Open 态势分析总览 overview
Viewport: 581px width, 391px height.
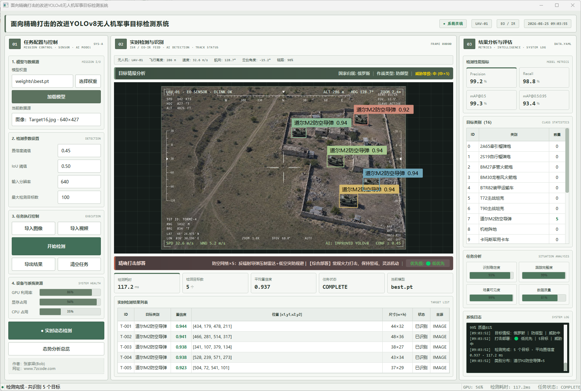[56, 349]
